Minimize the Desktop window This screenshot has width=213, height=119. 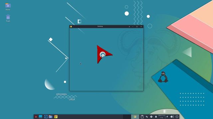tap(133, 27)
